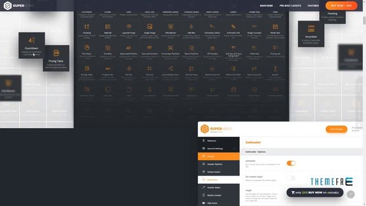Click the Metro Portfolio element icon
The height and width of the screenshot is (206, 366).
[192, 47]
